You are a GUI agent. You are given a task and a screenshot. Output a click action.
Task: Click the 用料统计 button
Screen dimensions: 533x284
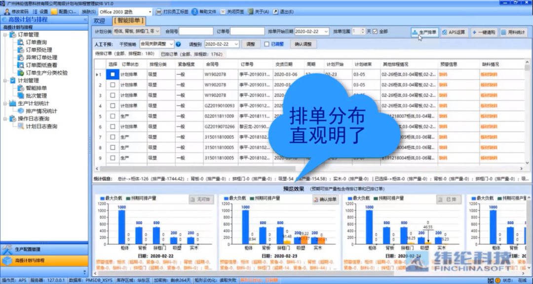[x=513, y=32]
